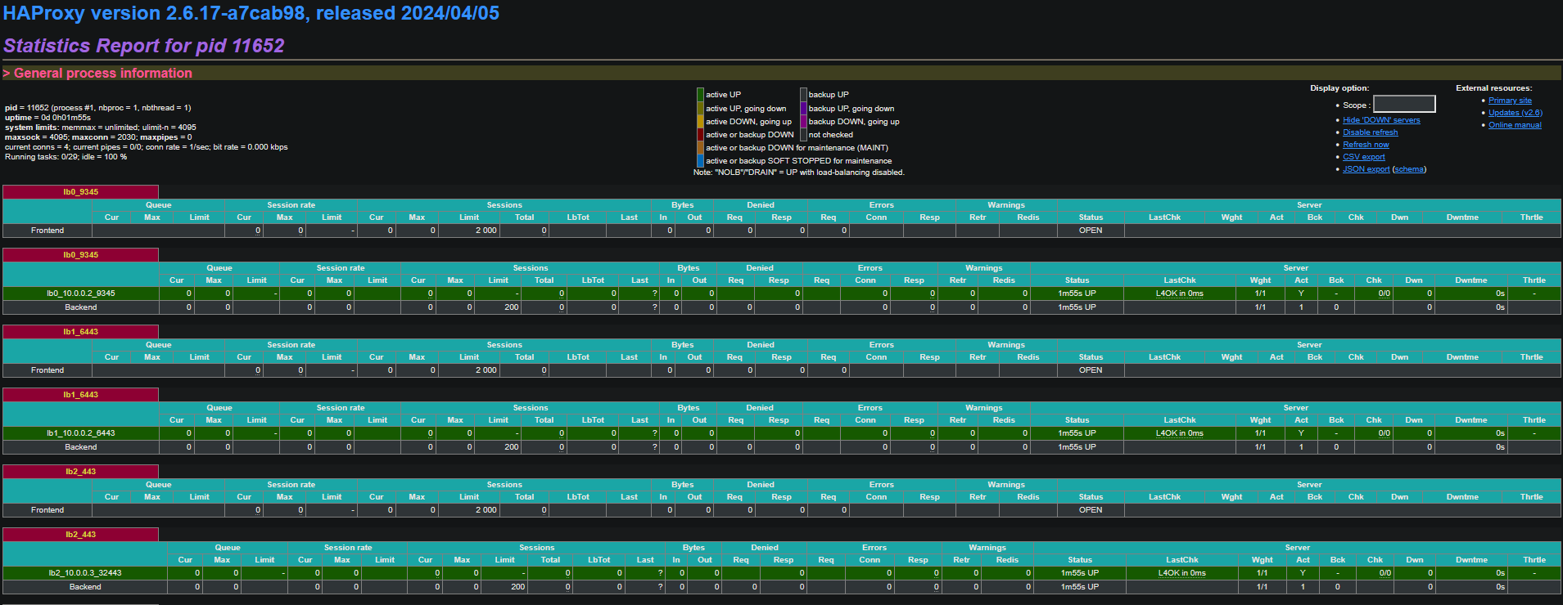Click L4OK check status for lb1_10.0.0.2_6443

point(1179,433)
